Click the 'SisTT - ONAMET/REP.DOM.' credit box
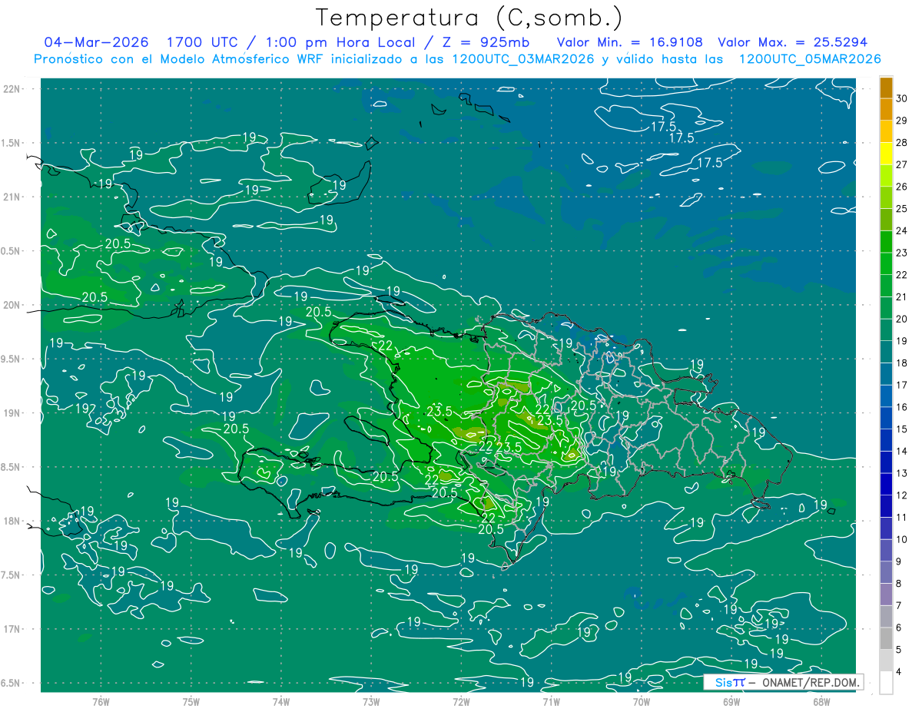 [783, 682]
